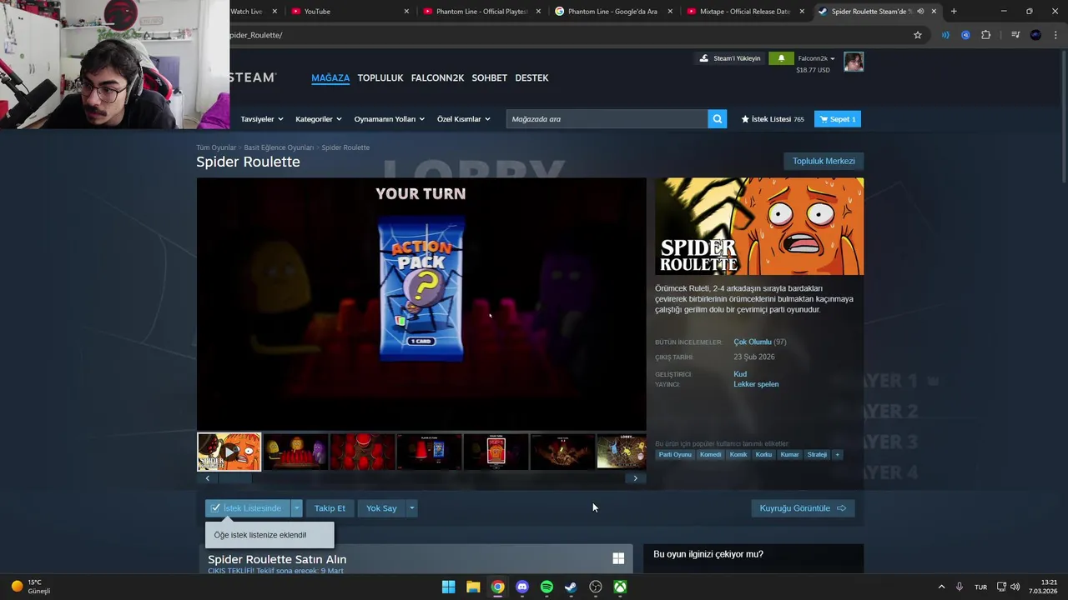1068x600 pixels.
Task: Click the Tüm Oyunlar breadcrumb link
Action: (216, 147)
